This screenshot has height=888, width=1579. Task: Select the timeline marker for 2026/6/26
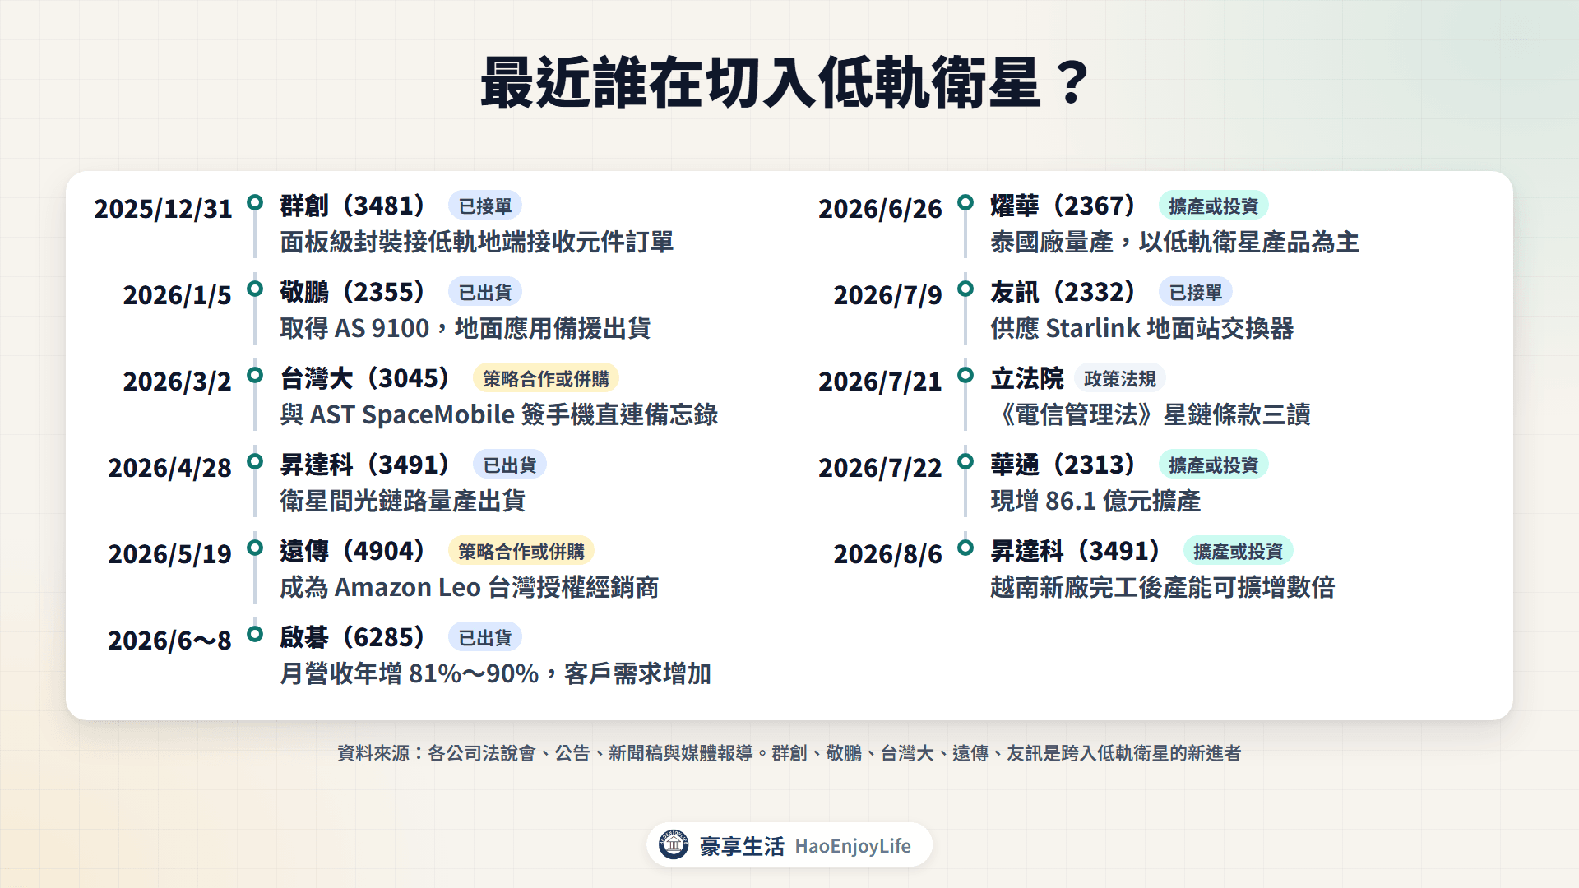pos(965,202)
